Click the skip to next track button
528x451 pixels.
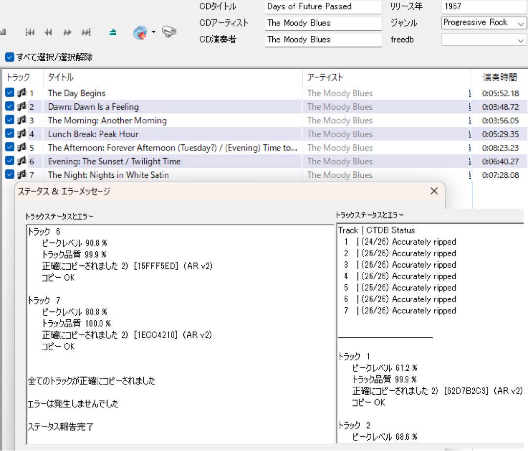(x=86, y=32)
